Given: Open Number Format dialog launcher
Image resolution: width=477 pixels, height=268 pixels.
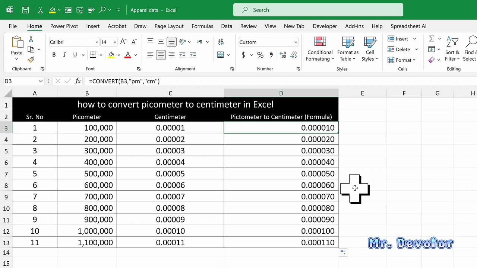Looking at the screenshot, I should tap(298, 69).
